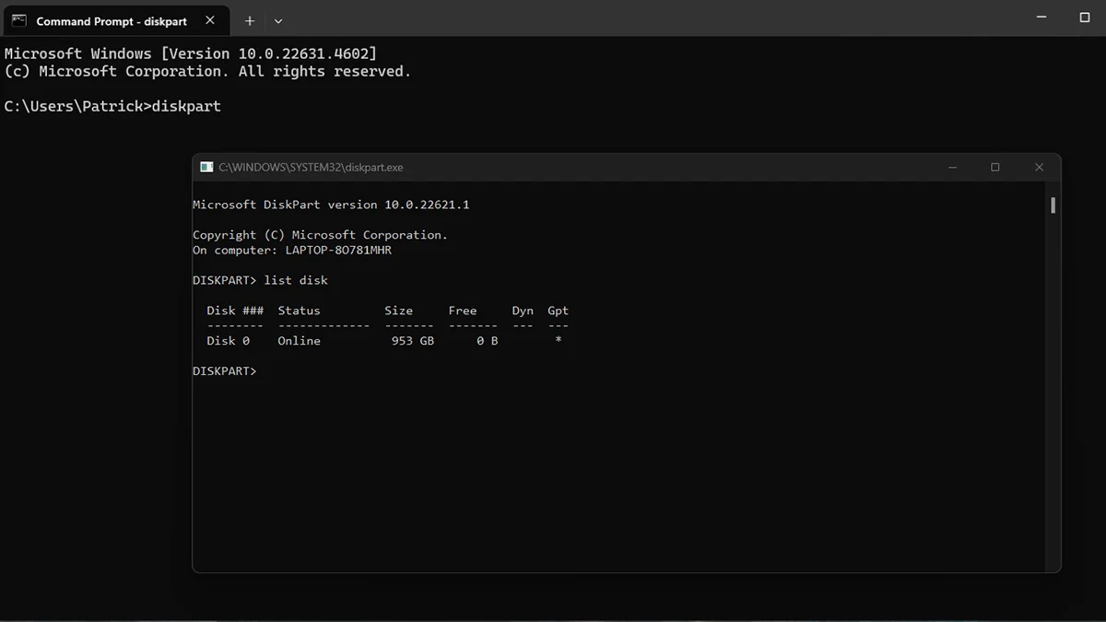1106x622 pixels.
Task: Click the C:\WINDOWS\SYSTEM32\diskpart.exe title text
Action: pyautogui.click(x=311, y=168)
